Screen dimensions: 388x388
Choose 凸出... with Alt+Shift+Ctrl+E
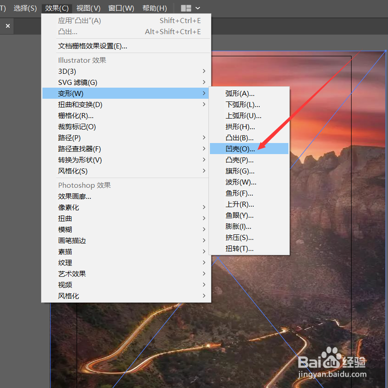[x=126, y=32]
